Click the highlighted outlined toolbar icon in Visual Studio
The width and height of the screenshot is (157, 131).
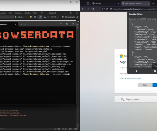(41, 17)
